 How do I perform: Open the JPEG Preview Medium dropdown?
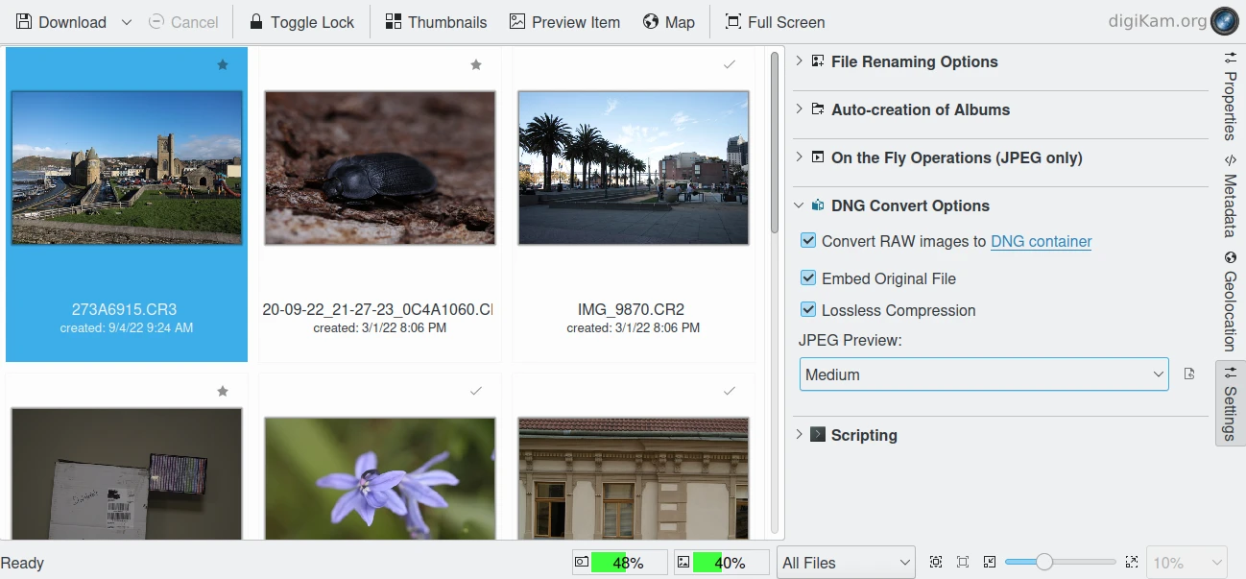(x=983, y=374)
